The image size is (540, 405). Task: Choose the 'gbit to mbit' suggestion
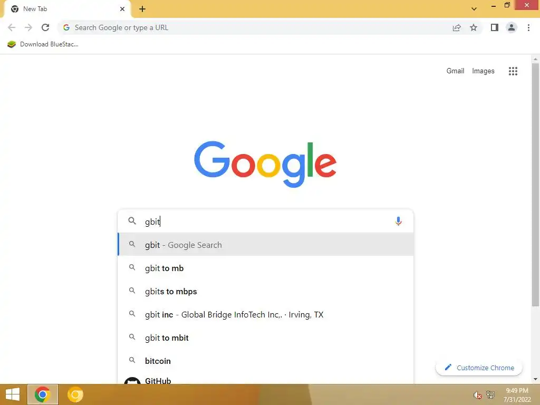coord(266,337)
